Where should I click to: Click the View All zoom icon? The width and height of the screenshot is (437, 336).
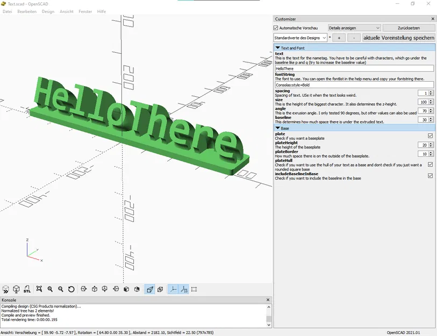pyautogui.click(x=38, y=289)
